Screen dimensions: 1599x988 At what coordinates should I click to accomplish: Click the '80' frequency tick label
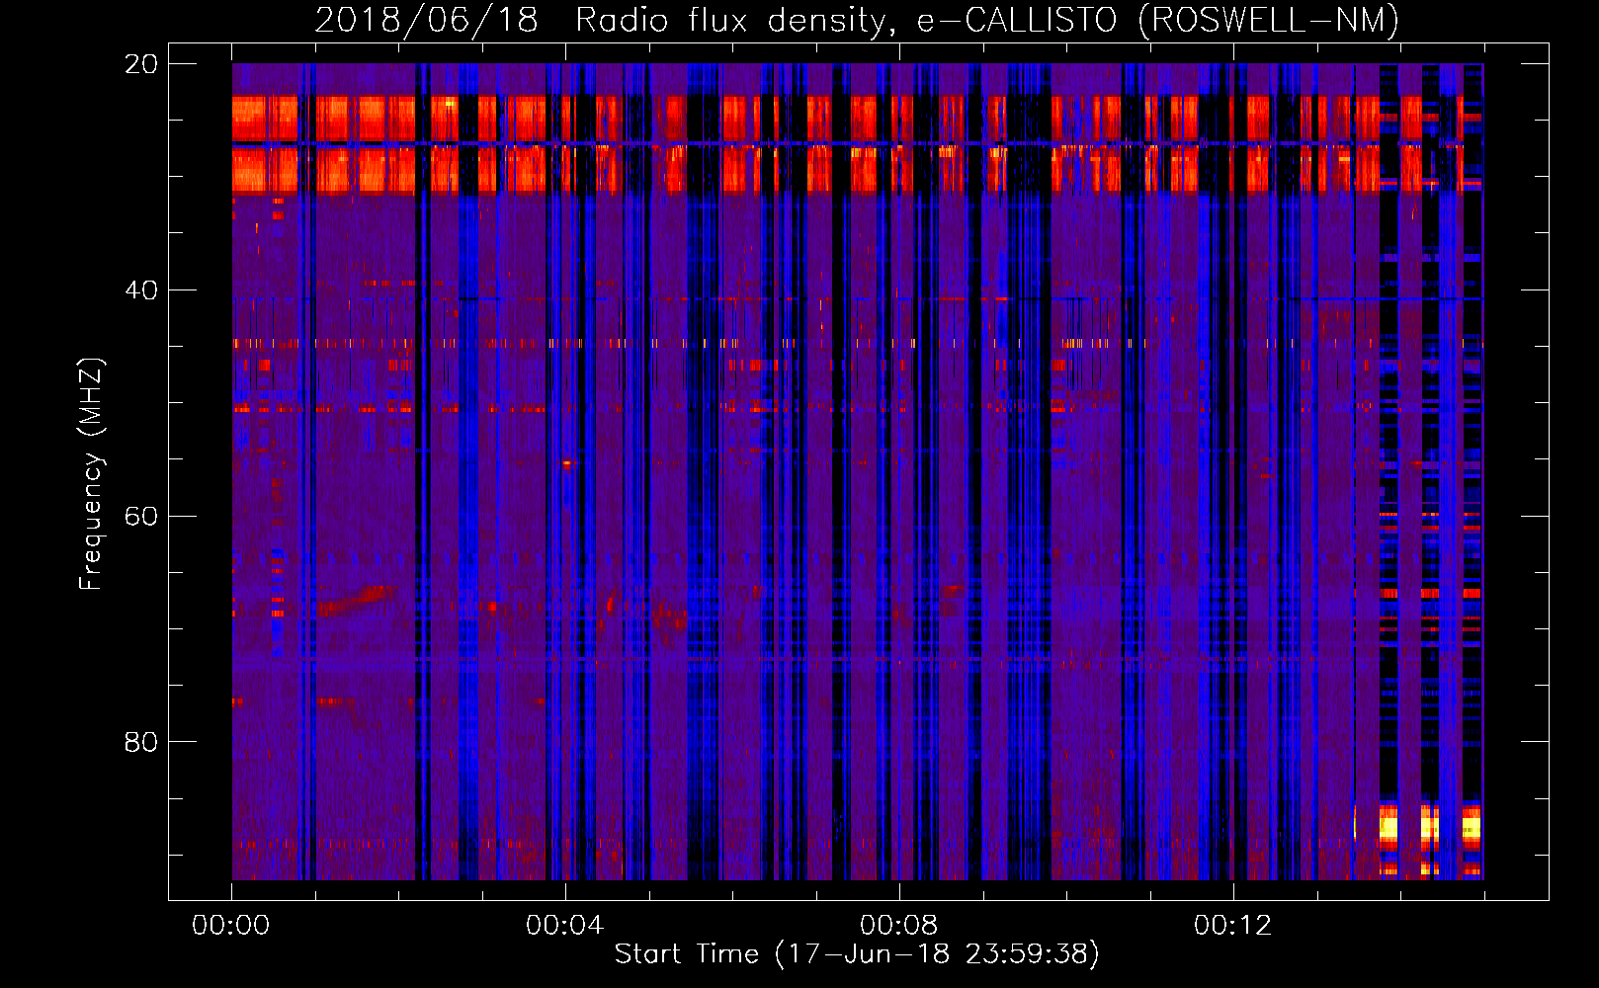coord(141,742)
